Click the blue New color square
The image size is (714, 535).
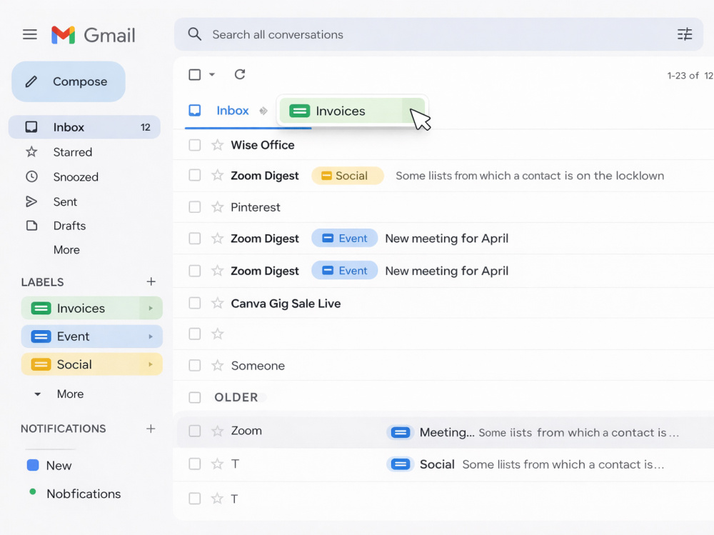(33, 465)
